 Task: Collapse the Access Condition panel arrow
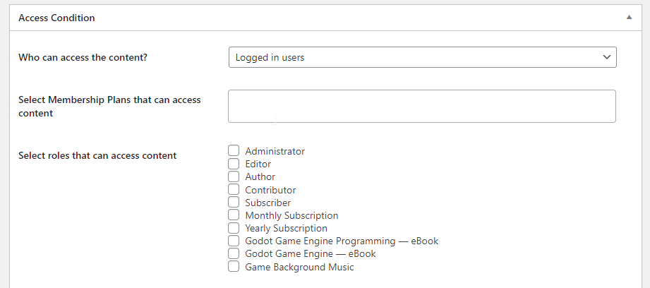pos(629,18)
